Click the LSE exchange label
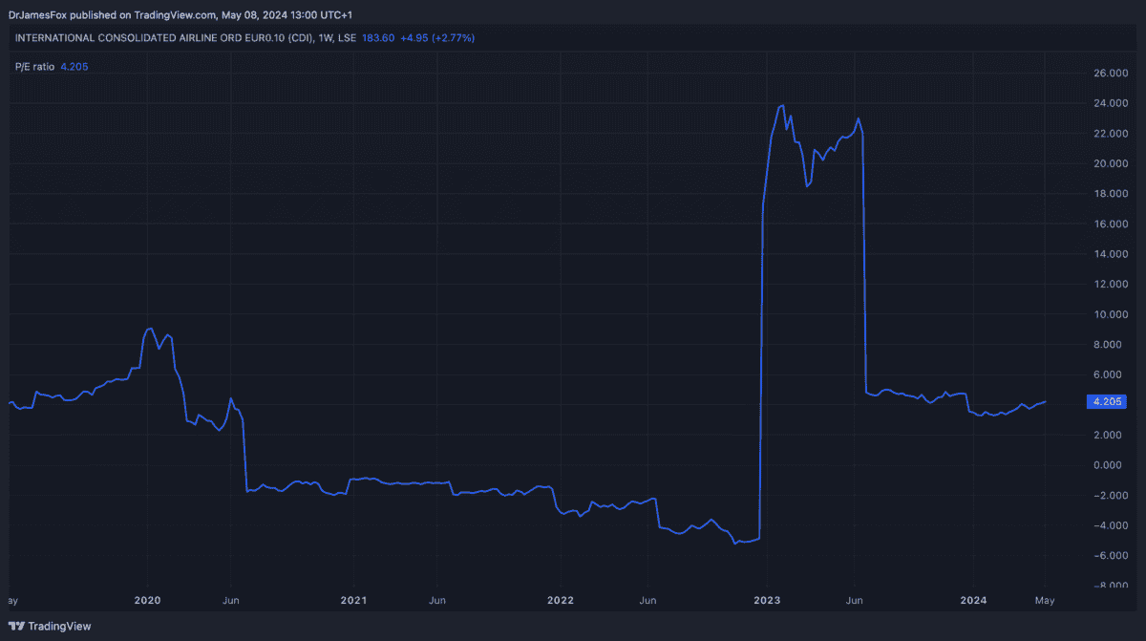 (x=348, y=37)
